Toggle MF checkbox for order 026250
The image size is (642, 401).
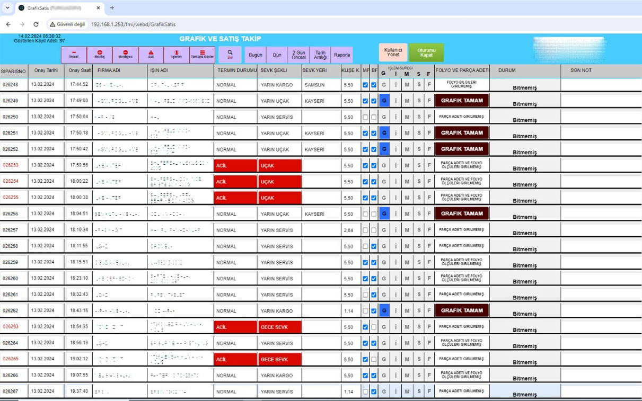365,117
